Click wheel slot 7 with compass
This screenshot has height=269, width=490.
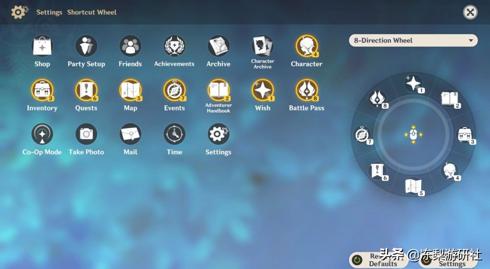[x=363, y=135]
